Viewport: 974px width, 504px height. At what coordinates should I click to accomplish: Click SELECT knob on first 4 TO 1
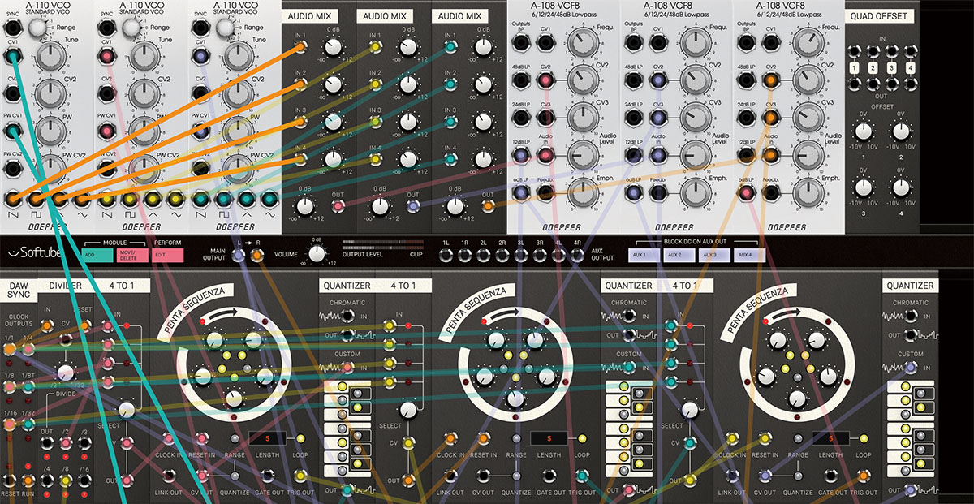126,410
